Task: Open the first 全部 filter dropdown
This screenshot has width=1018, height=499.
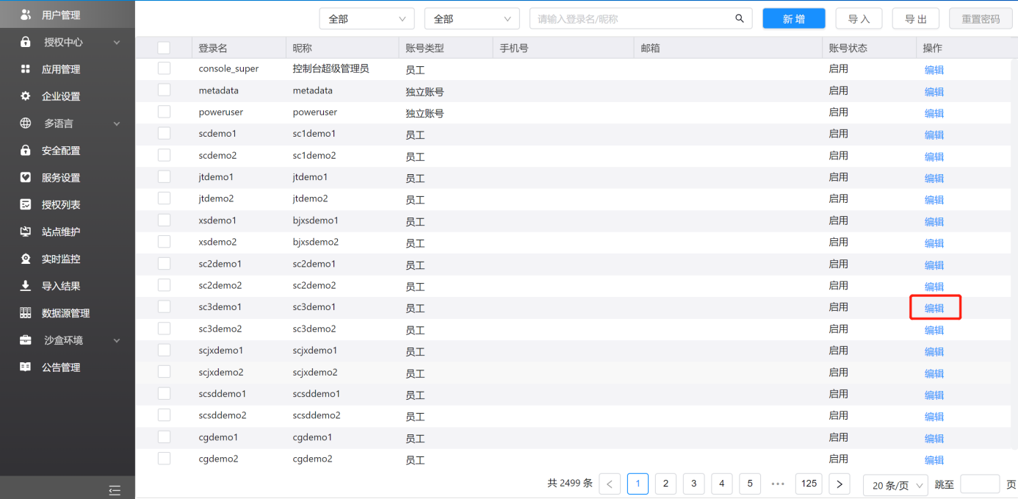Action: [367, 19]
